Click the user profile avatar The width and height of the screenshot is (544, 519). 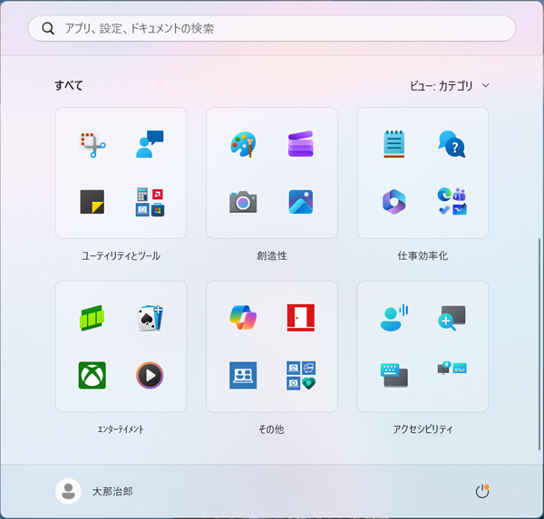click(68, 491)
